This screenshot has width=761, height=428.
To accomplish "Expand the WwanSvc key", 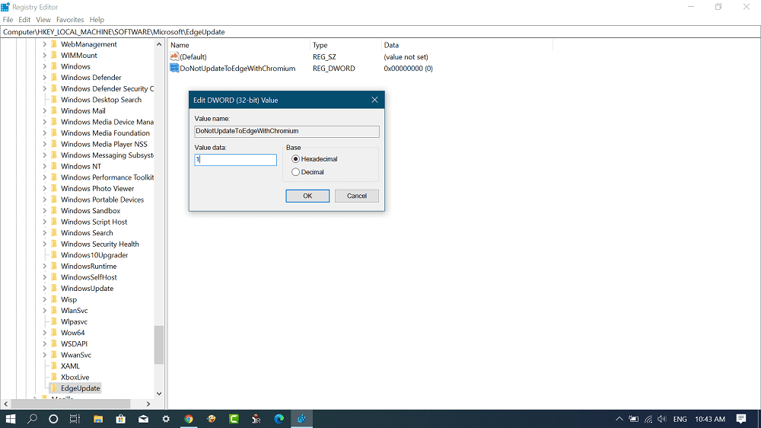I will (x=44, y=355).
